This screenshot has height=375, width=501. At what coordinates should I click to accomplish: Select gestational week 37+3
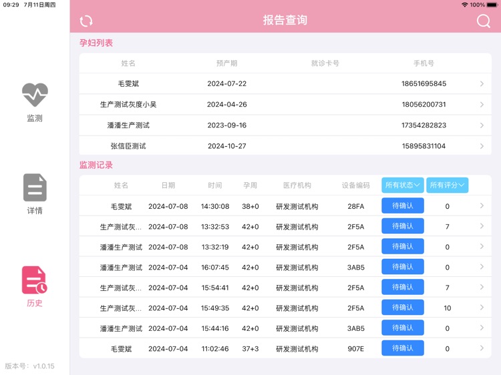[x=251, y=349]
